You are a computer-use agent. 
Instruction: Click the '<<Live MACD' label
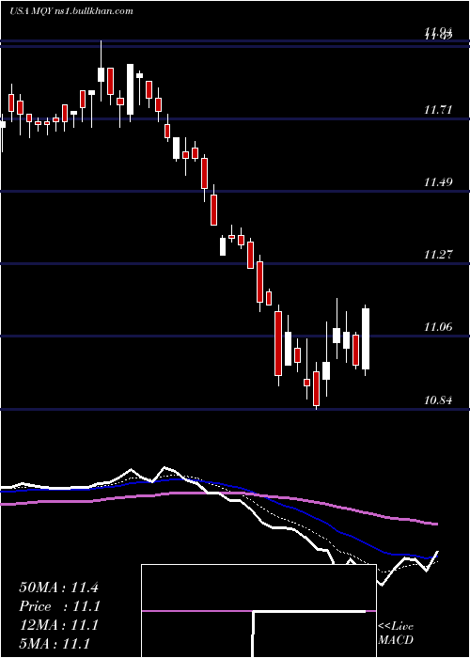click(396, 633)
